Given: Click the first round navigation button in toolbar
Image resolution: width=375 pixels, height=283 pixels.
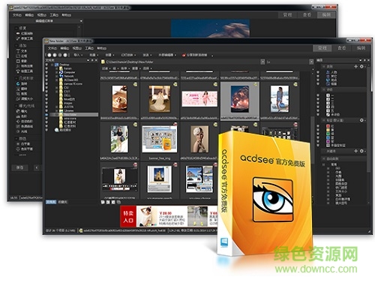Looking at the screenshot, I should tap(49, 55).
